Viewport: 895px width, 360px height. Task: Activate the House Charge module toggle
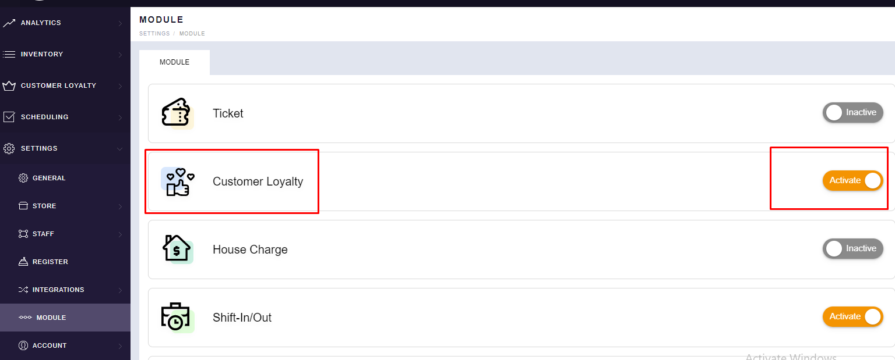852,248
